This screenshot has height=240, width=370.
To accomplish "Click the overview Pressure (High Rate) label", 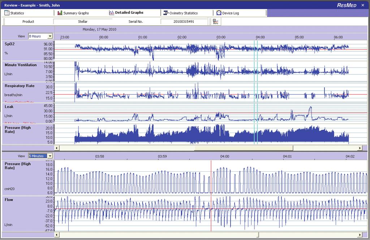I will (18, 129).
